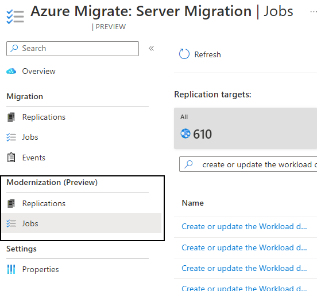Open the Overview menu item
Screen dimensions: 317x291
click(38, 71)
